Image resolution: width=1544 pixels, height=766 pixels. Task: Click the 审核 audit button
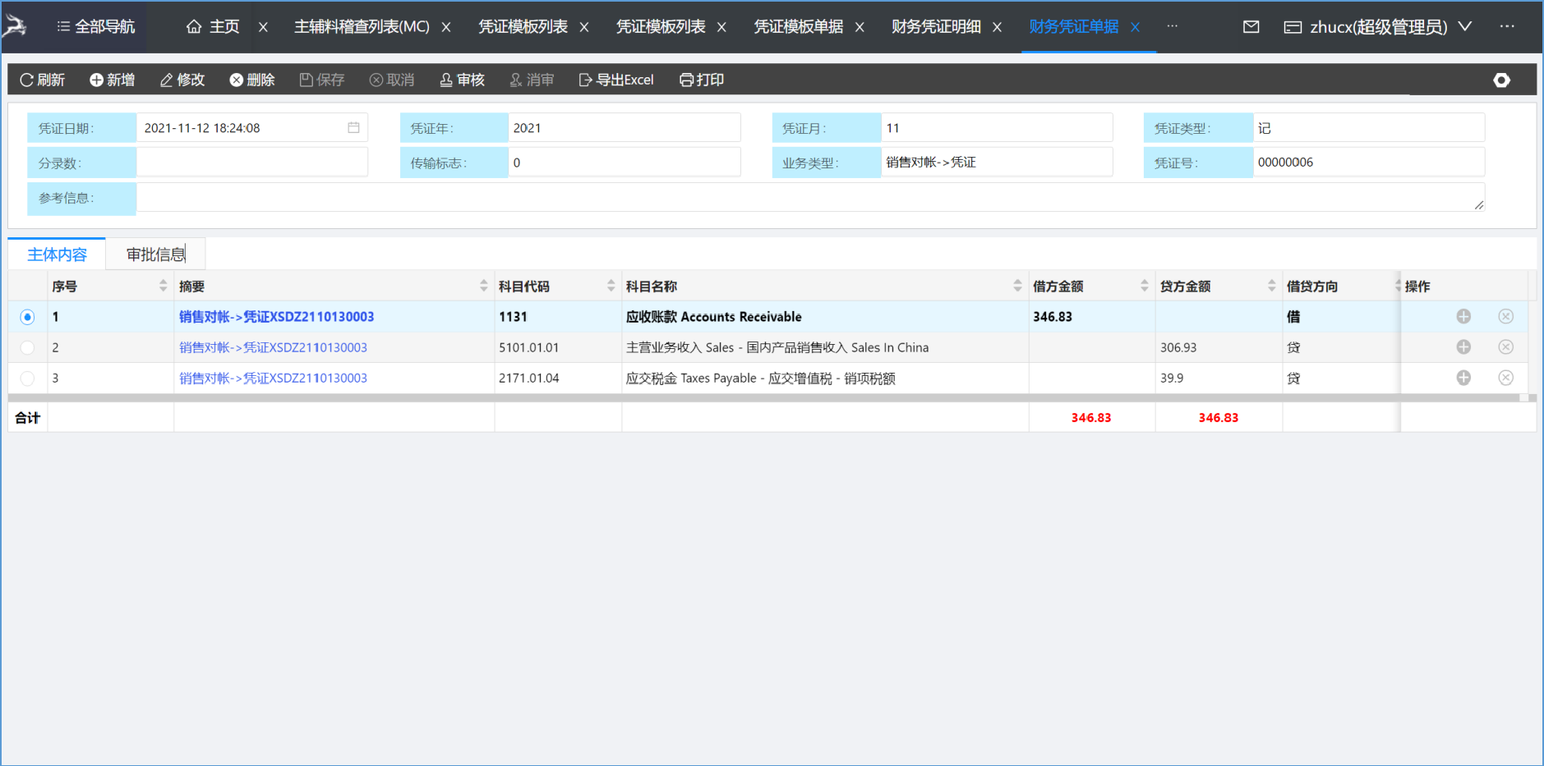pos(462,80)
